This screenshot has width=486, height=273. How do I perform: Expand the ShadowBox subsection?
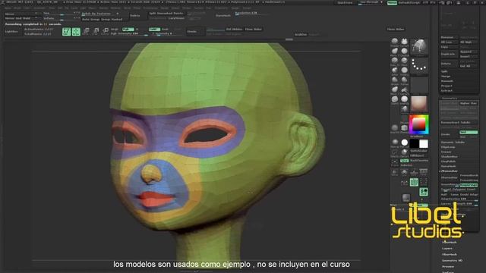coord(450,157)
